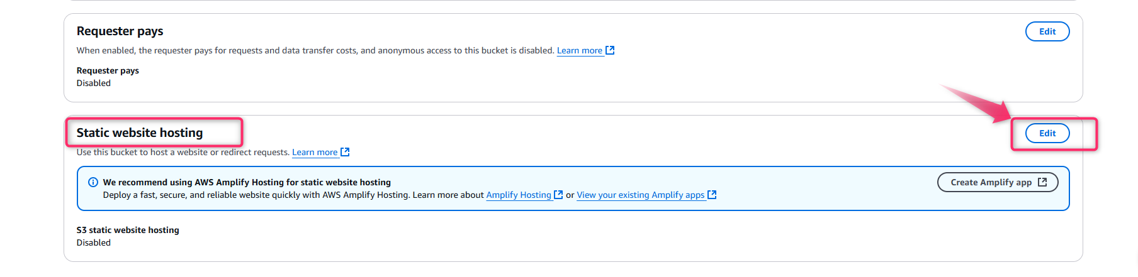The width and height of the screenshot is (1138, 277).
Task: Select the Requester pays section heading
Action: (x=120, y=31)
